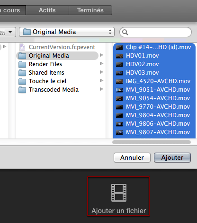197x223 pixels.
Task: Click the Annuler button
Action: point(132,157)
